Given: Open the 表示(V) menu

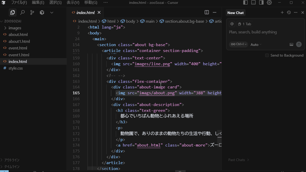Looking at the screenshot, I should (73, 3).
